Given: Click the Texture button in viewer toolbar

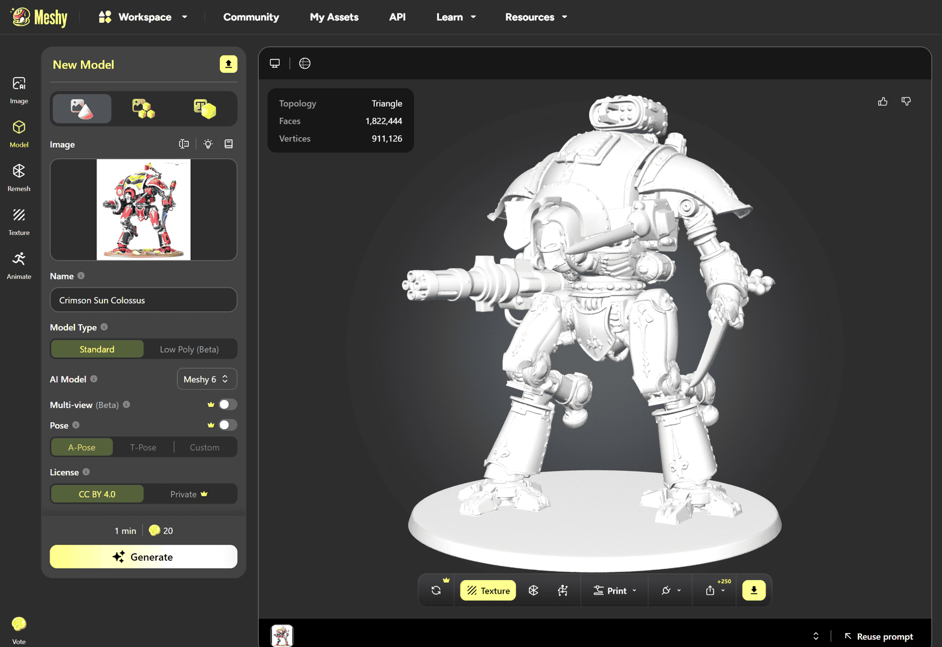Looking at the screenshot, I should click(x=488, y=590).
